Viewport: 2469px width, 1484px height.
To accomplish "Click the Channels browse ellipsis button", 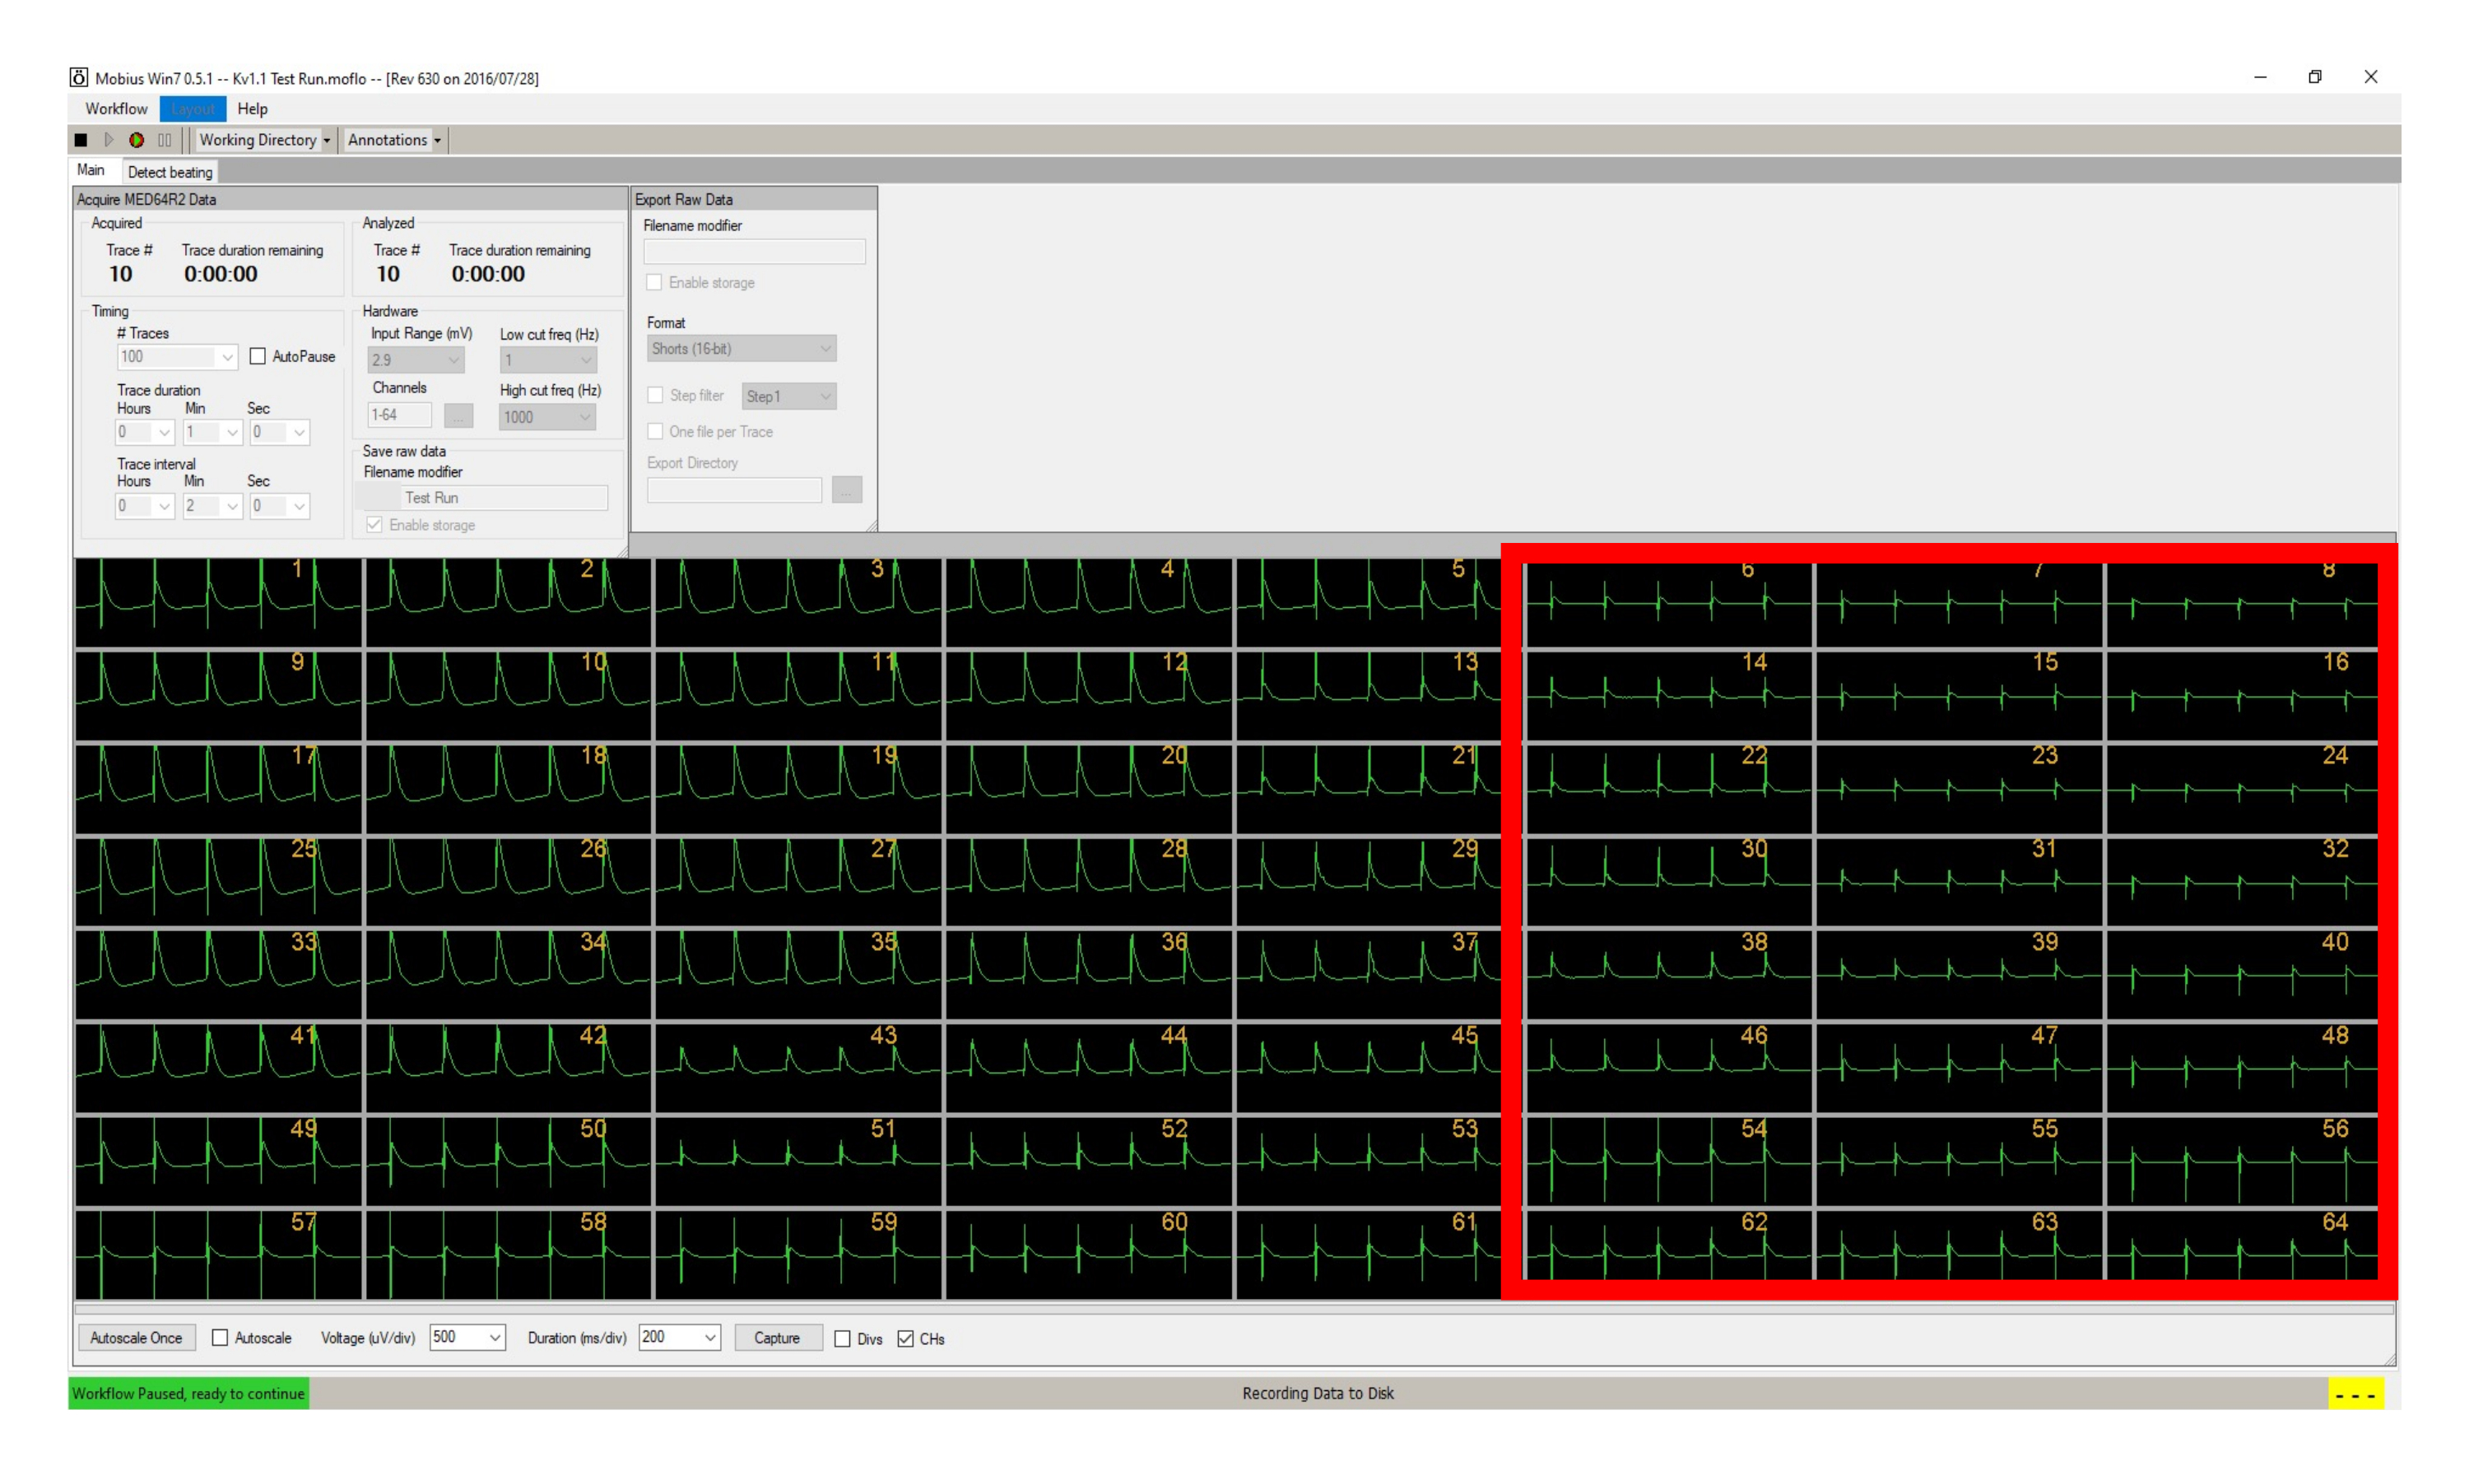I will coord(458,416).
